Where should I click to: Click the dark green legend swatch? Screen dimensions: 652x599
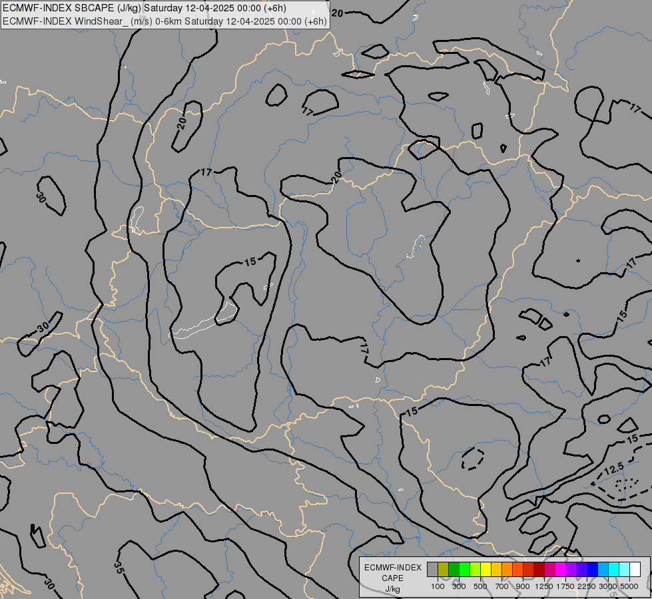(x=454, y=569)
